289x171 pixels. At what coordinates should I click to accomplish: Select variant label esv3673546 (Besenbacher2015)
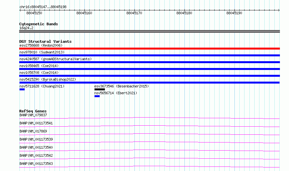[121, 86]
